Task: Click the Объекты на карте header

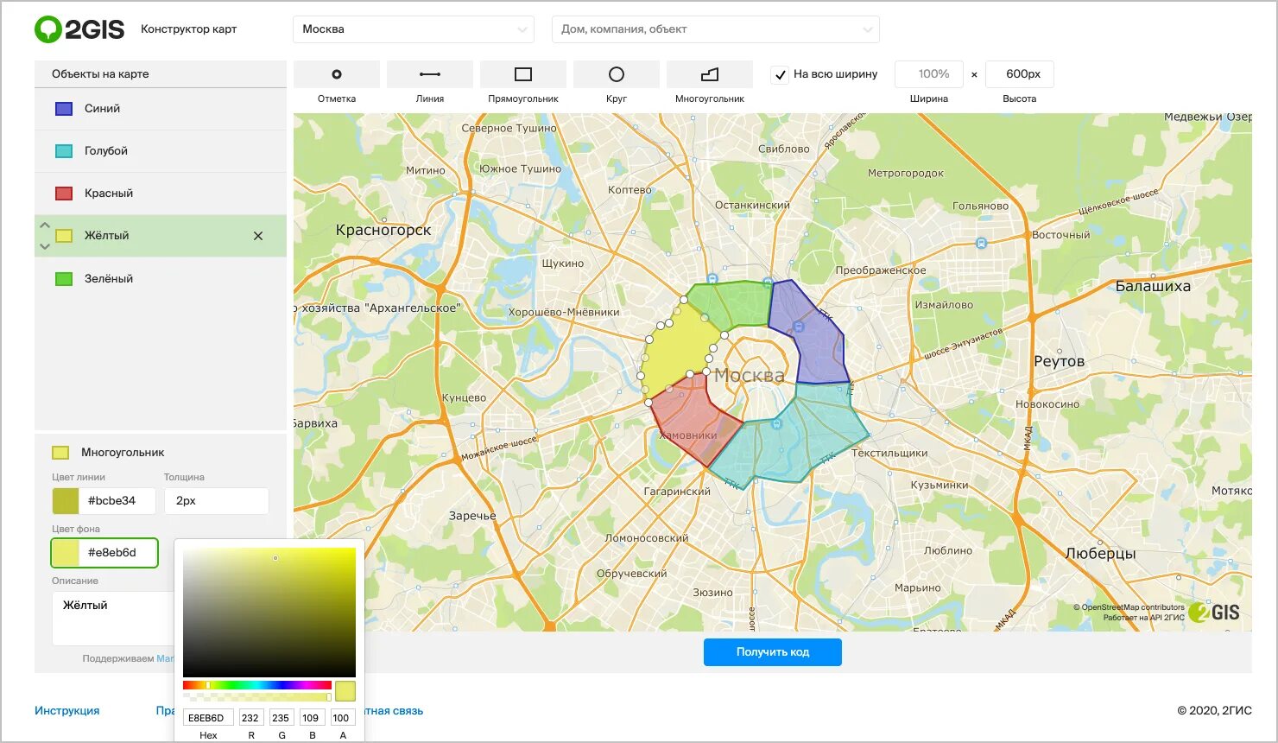Action: pyautogui.click(x=100, y=74)
